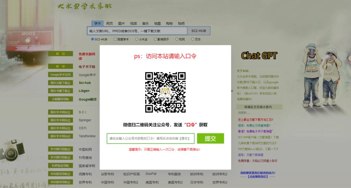Screen dimensions: 351x188
Task: Switch to the 网页 search tab
Action: click(x=109, y=24)
